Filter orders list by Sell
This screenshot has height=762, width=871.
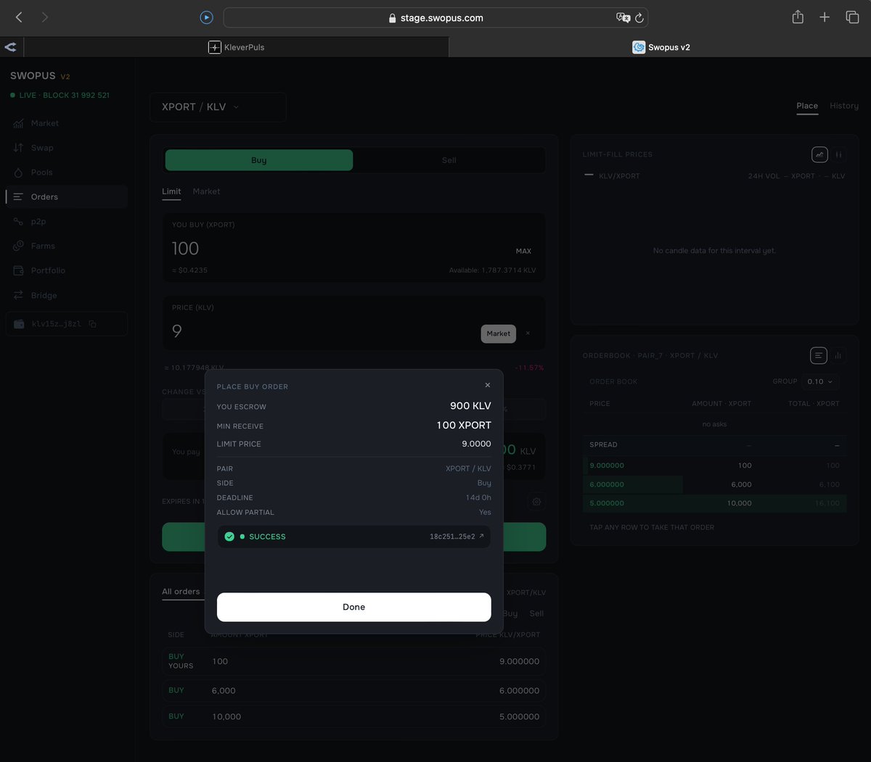536,613
